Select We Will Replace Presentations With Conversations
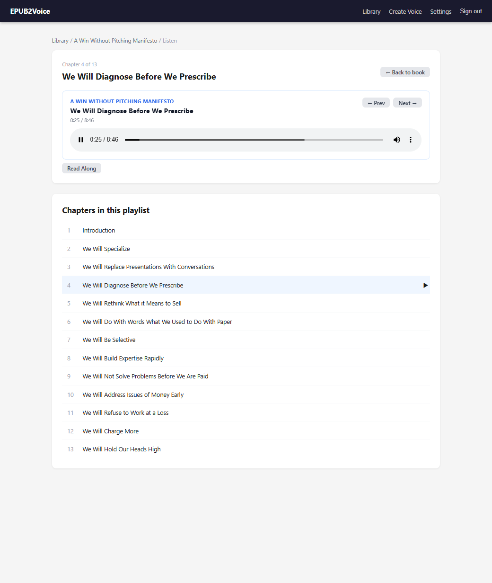 pos(246,267)
